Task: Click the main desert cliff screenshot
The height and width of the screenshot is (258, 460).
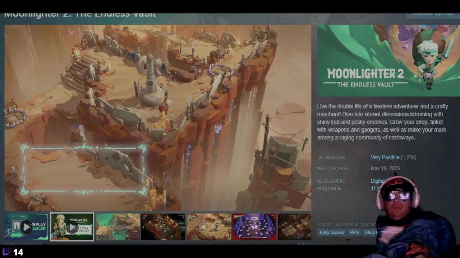Action: click(158, 118)
